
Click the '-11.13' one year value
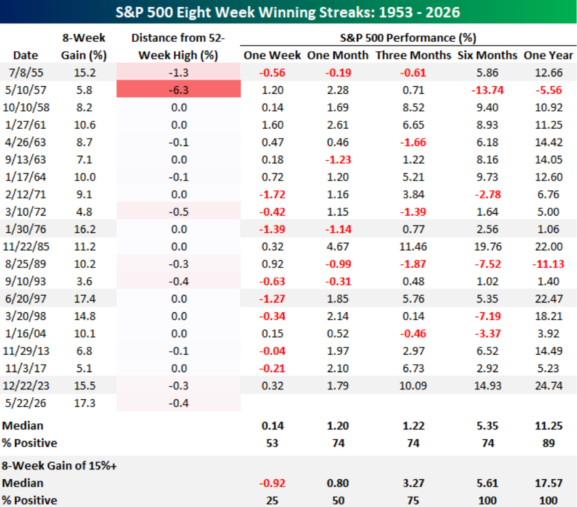pos(548,264)
